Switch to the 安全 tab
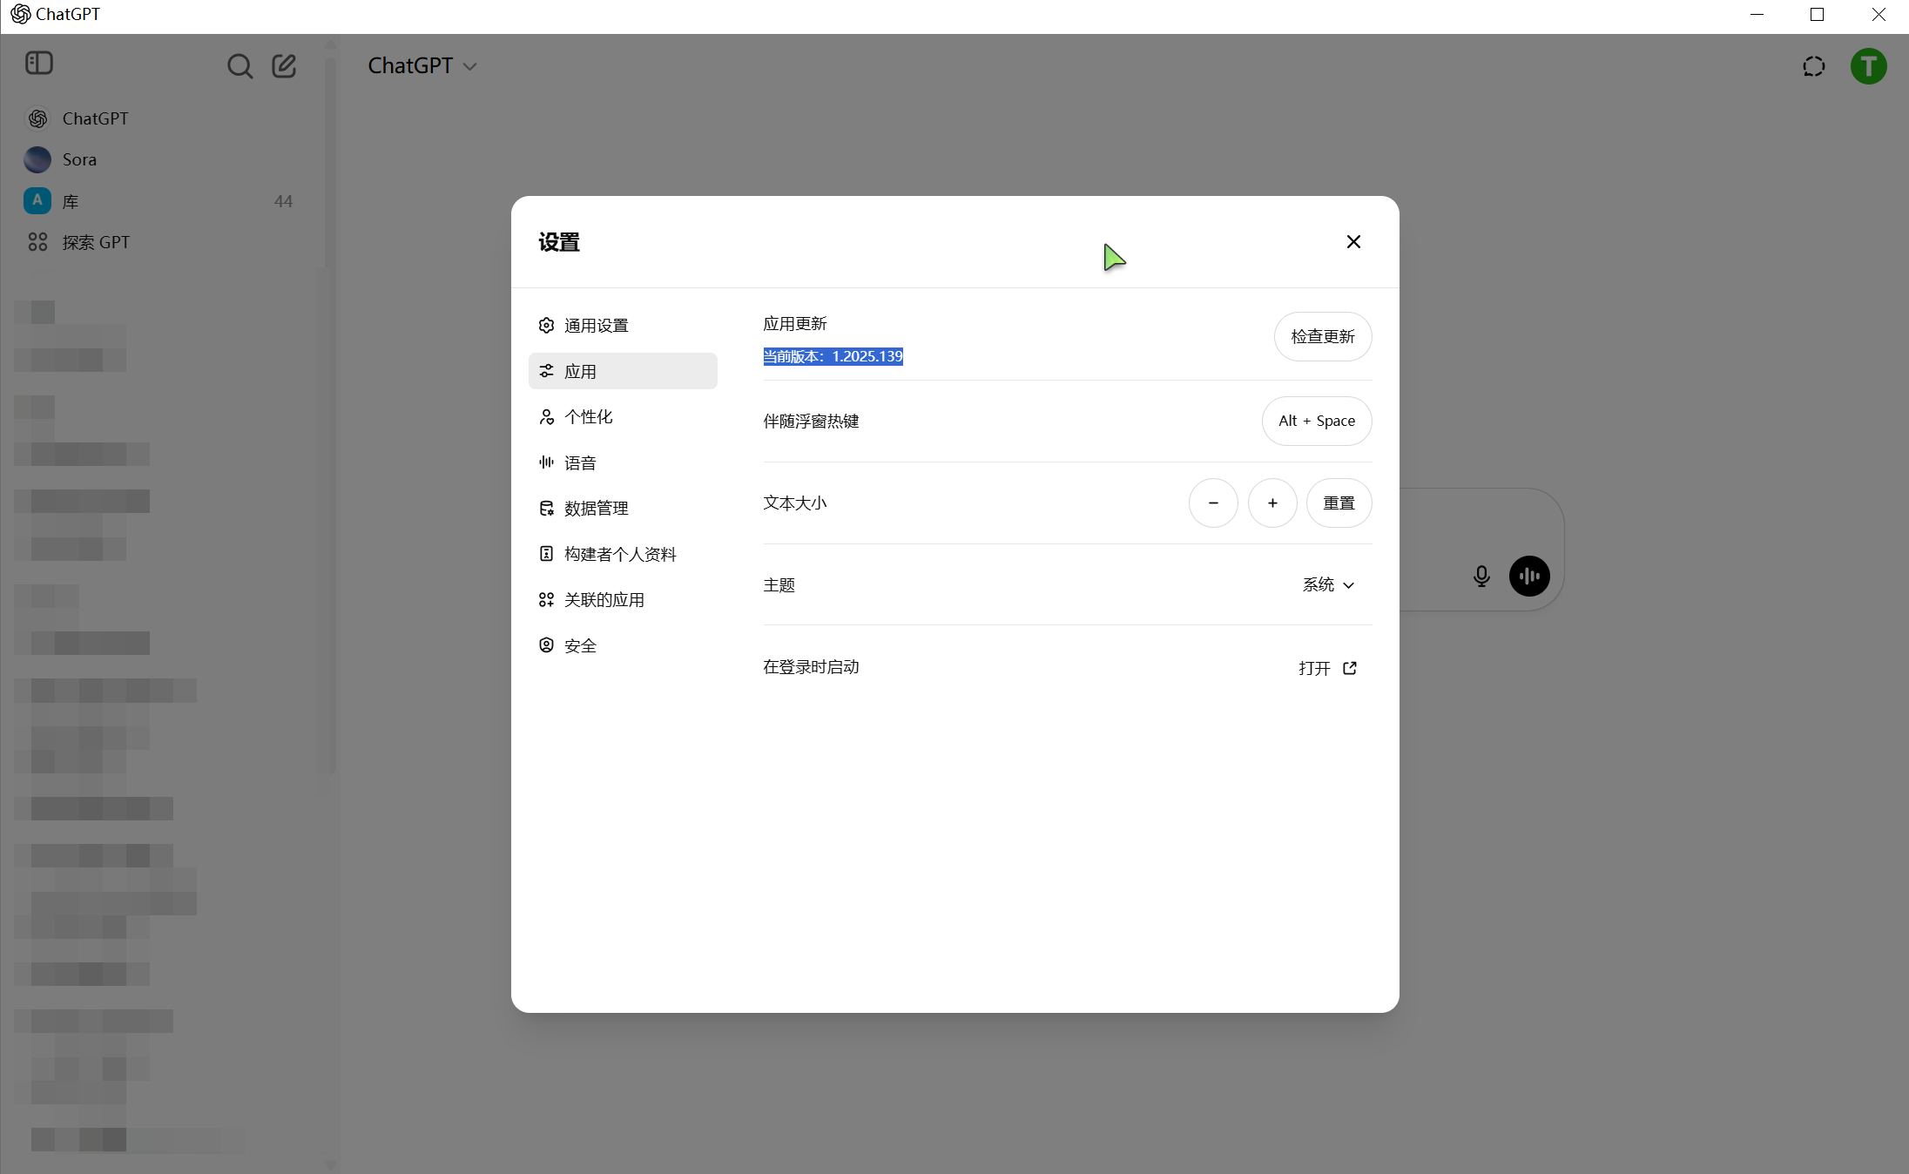The width and height of the screenshot is (1909, 1174). click(623, 645)
